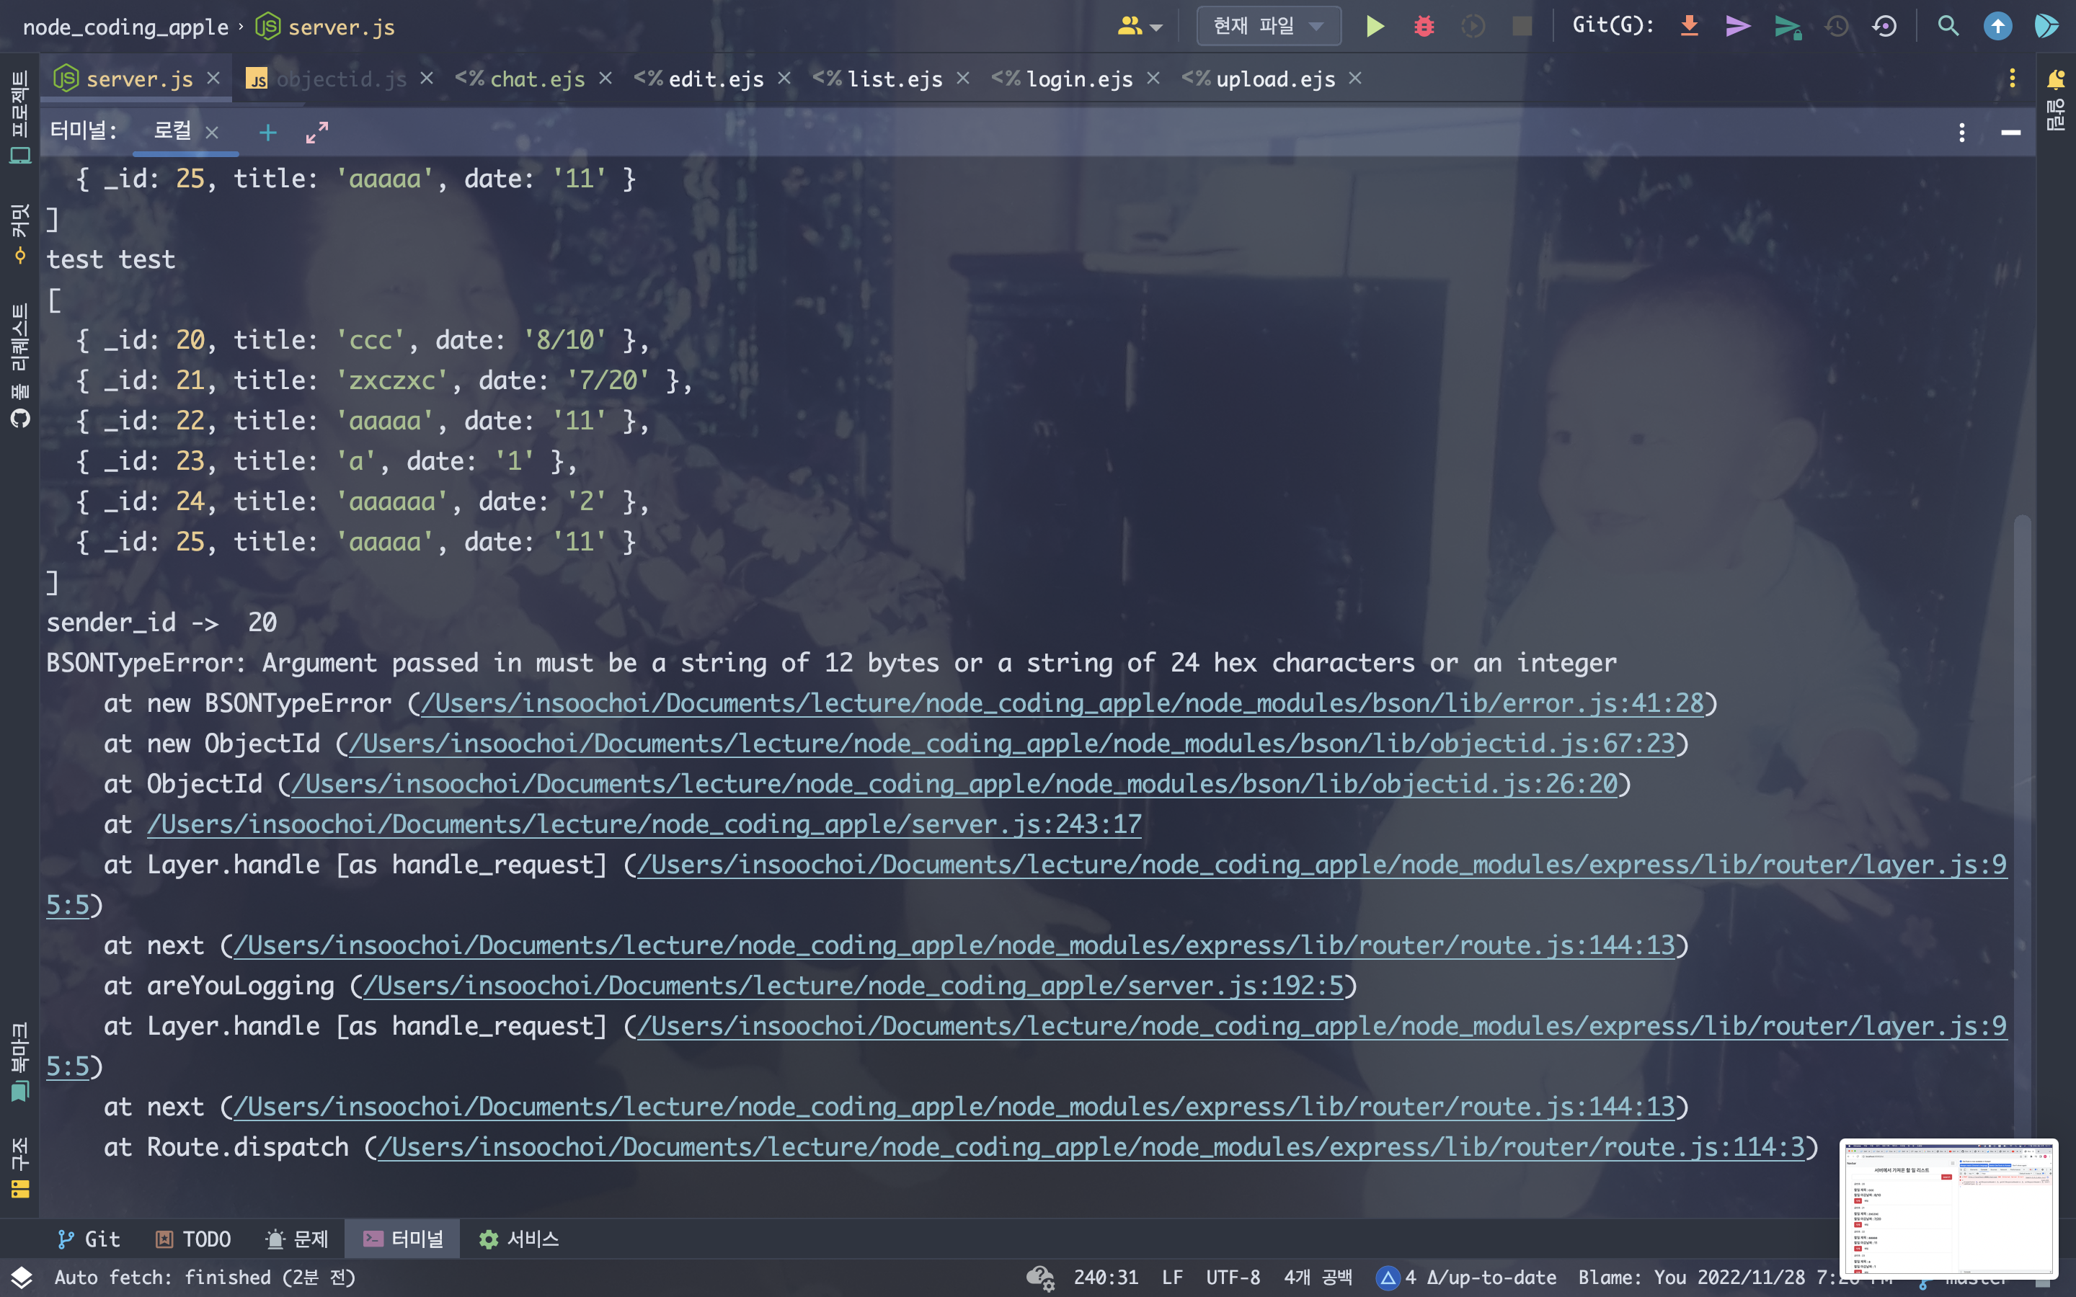The image size is (2076, 1297).
Task: Toggle the 프로젝트 tool window
Action: (x=19, y=116)
